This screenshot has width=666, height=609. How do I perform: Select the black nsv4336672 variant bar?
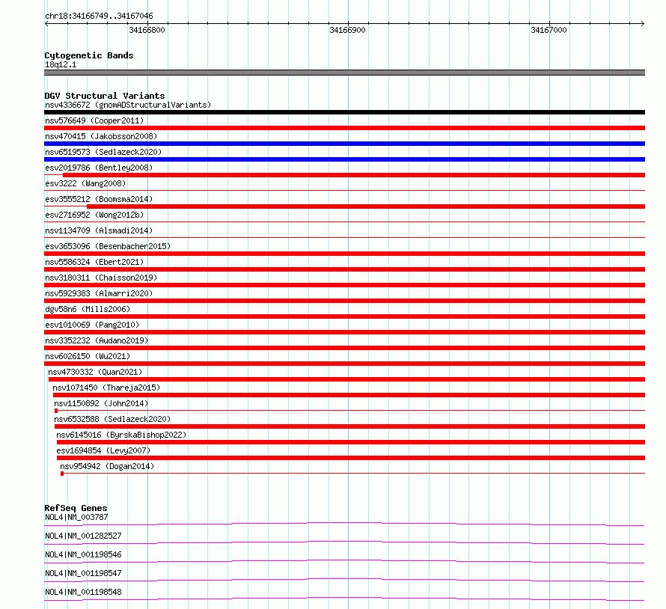click(x=344, y=112)
